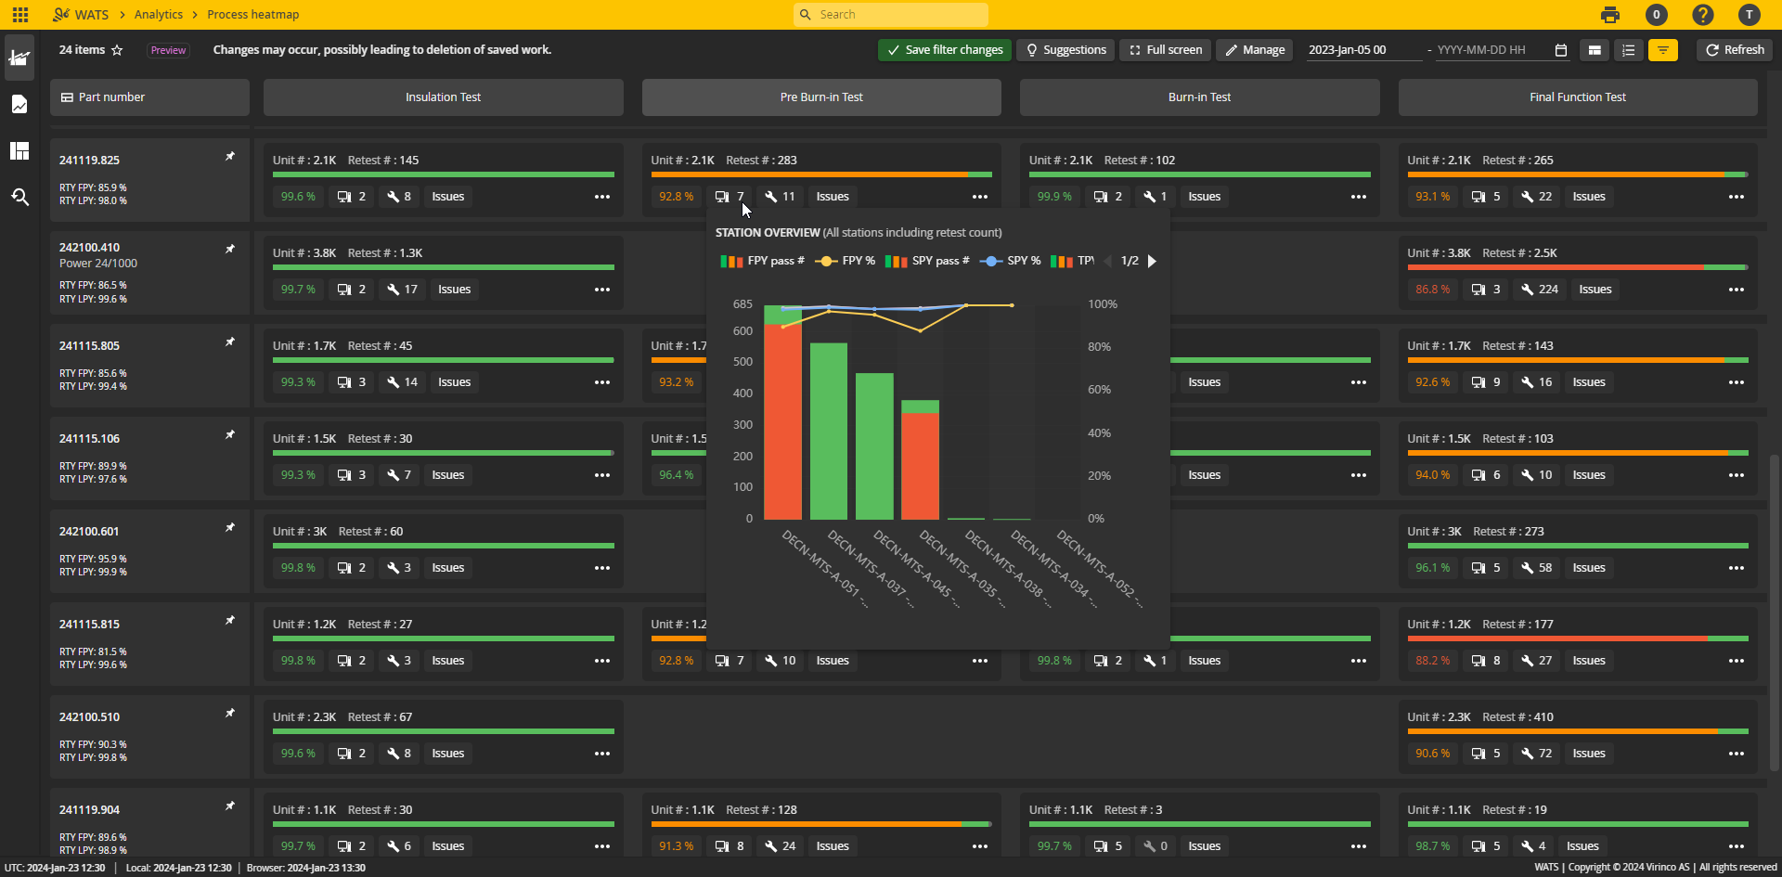The height and width of the screenshot is (877, 1782).
Task: Go to Analytics in the breadcrumb
Action: pyautogui.click(x=158, y=14)
